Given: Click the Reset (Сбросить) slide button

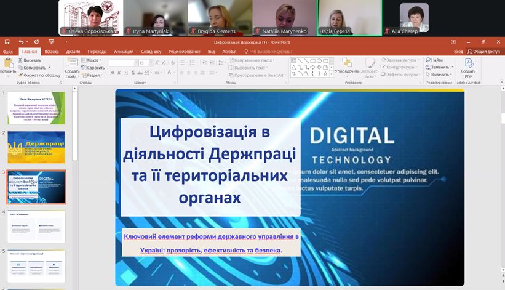Looking at the screenshot, I should tap(84, 68).
